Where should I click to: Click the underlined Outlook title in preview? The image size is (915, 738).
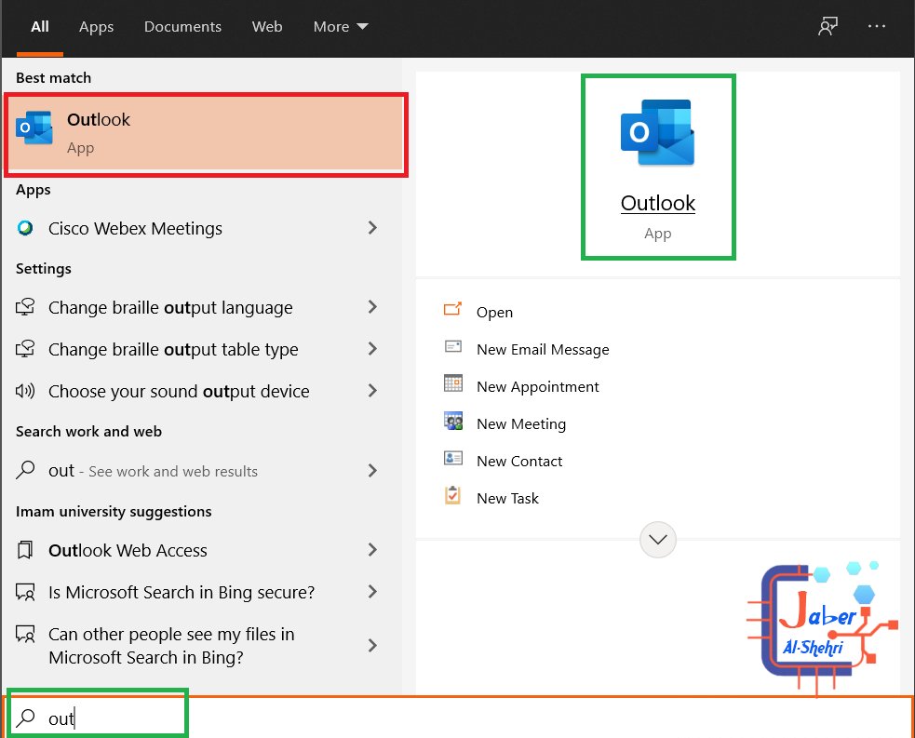coord(658,203)
